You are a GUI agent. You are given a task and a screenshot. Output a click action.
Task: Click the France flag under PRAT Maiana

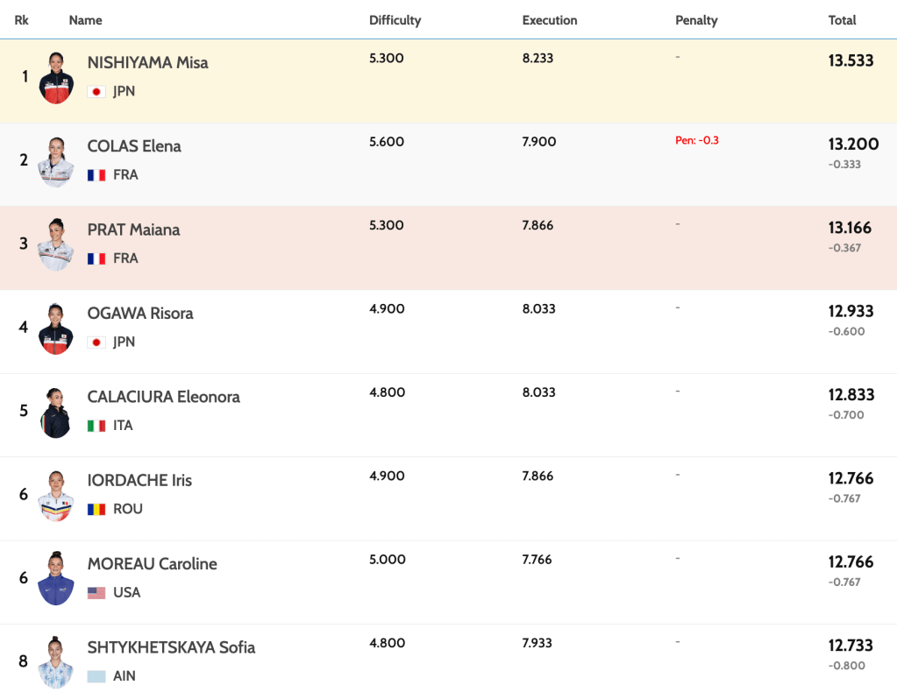(96, 258)
